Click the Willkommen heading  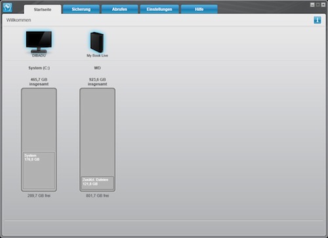pyautogui.click(x=18, y=20)
